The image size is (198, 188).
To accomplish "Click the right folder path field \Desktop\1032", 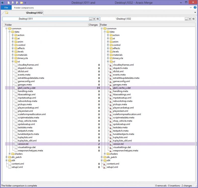I will point(143,19).
